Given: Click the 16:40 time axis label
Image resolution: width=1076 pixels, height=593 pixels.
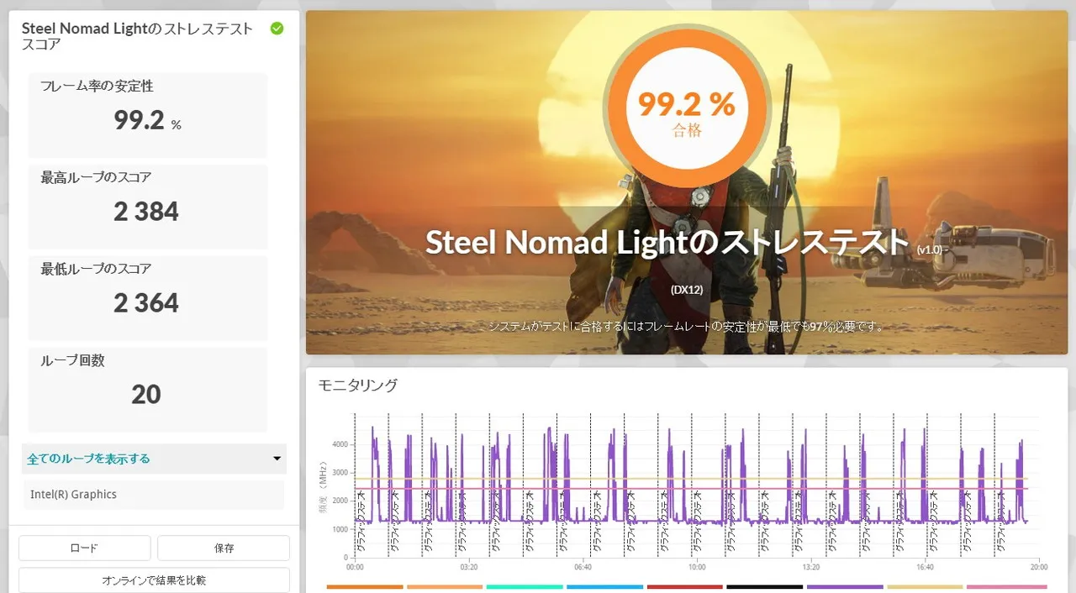Looking at the screenshot, I should (x=925, y=567).
